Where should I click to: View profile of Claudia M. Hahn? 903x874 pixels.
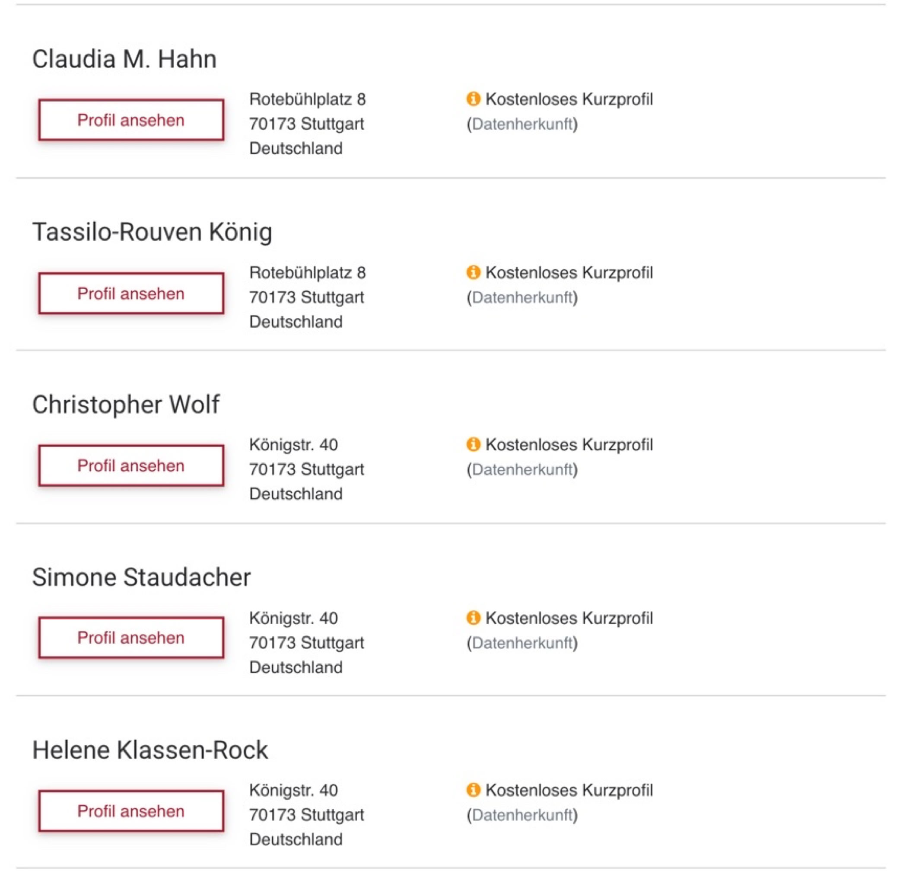click(x=131, y=120)
